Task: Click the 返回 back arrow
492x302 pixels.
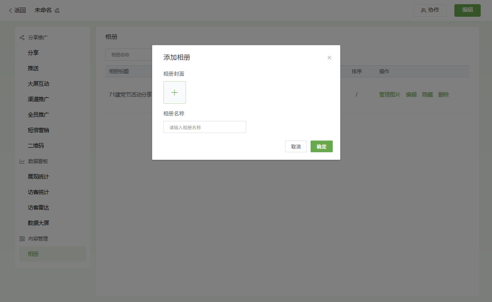Action: 10,10
